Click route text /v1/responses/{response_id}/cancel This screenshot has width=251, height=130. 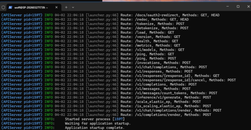coord(170,80)
